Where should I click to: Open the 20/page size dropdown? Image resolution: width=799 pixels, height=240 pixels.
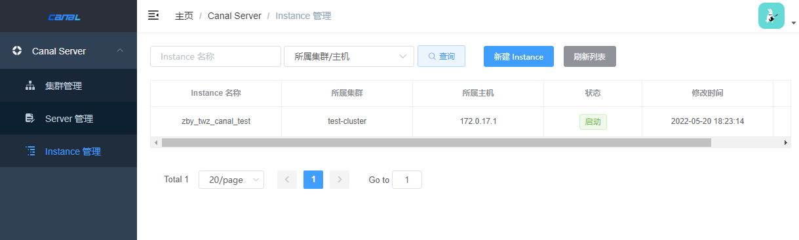pyautogui.click(x=231, y=180)
